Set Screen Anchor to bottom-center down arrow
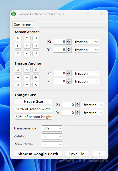 (27, 53)
